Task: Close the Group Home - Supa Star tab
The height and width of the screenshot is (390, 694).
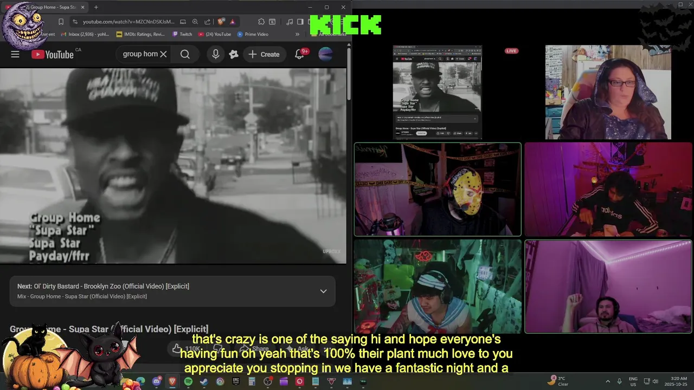Action: [82, 7]
